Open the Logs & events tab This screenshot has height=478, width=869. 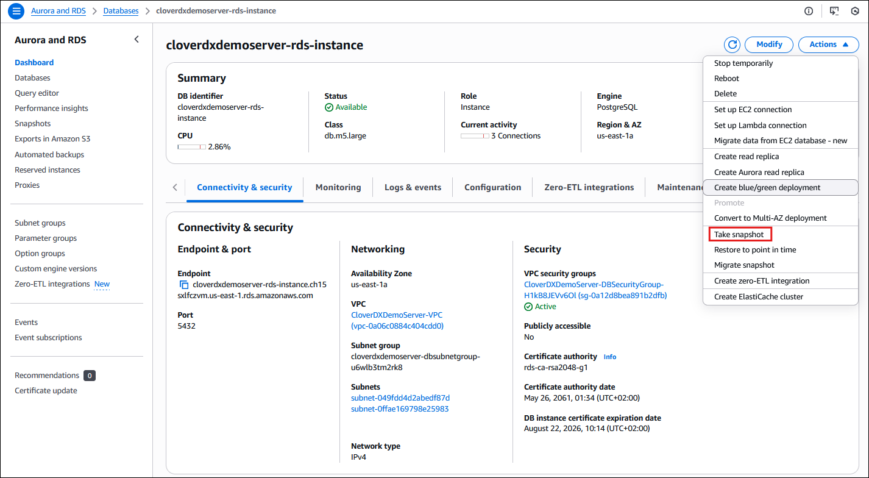pyautogui.click(x=413, y=187)
